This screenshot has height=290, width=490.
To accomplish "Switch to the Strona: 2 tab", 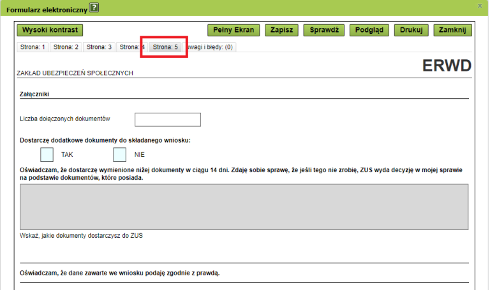I will pos(66,47).
